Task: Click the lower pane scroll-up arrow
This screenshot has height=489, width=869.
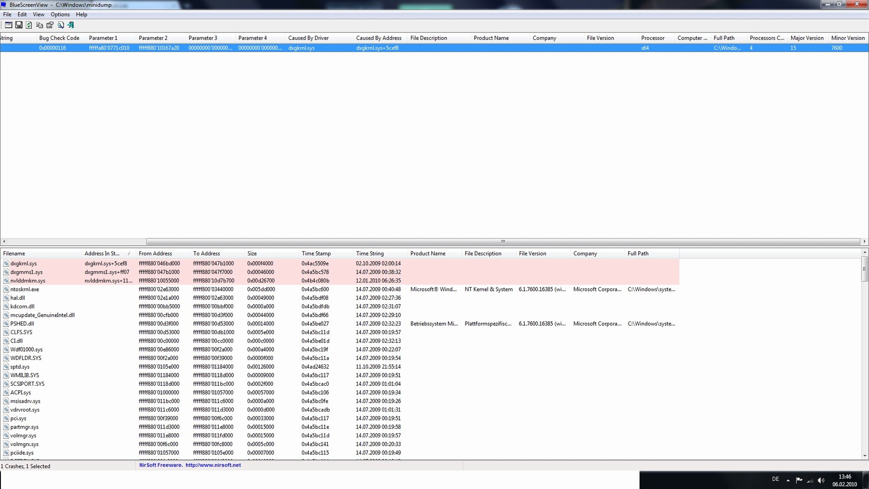Action: [x=865, y=253]
